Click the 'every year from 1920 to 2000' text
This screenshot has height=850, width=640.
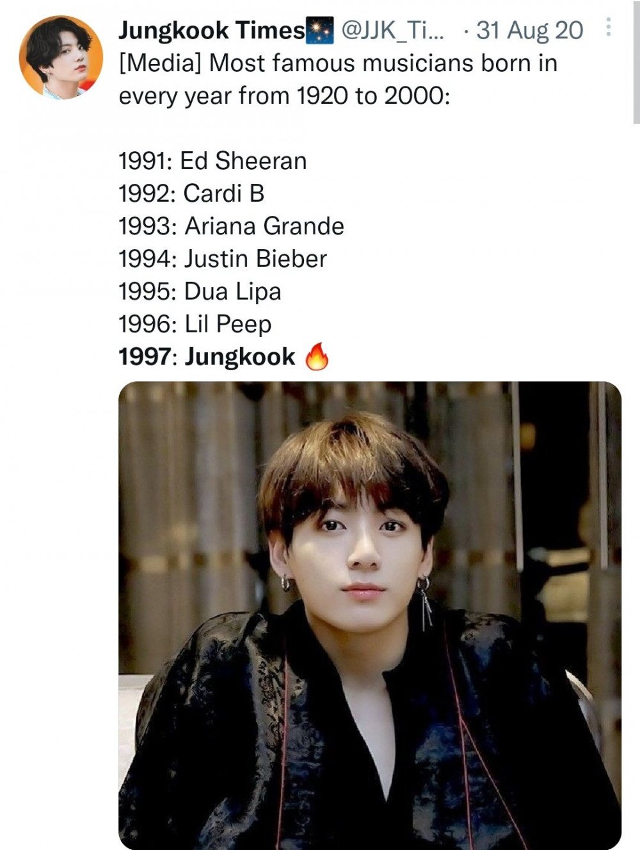point(284,96)
